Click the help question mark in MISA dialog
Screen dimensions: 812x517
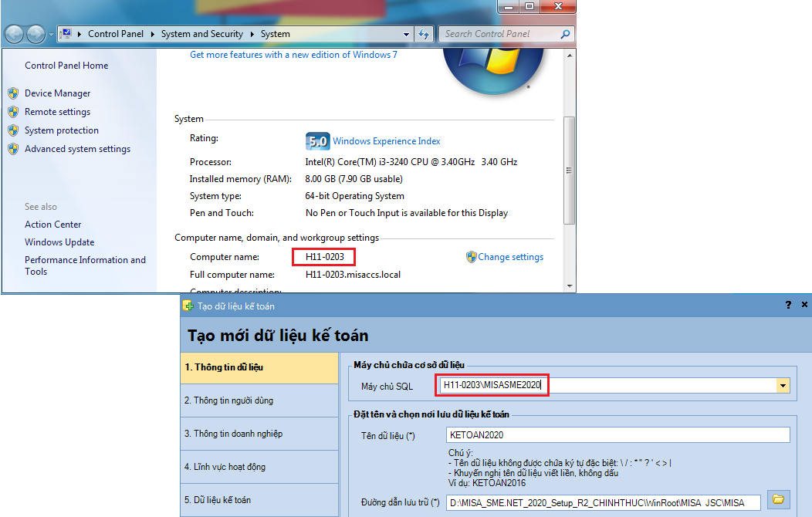[788, 305]
